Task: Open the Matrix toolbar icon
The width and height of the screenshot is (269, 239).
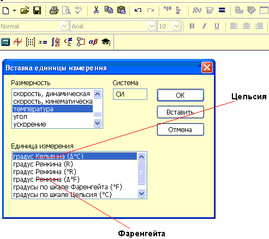Action: [x=31, y=42]
